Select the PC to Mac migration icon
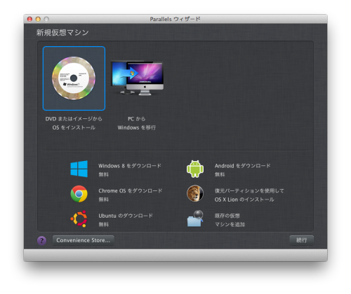 pos(137,78)
